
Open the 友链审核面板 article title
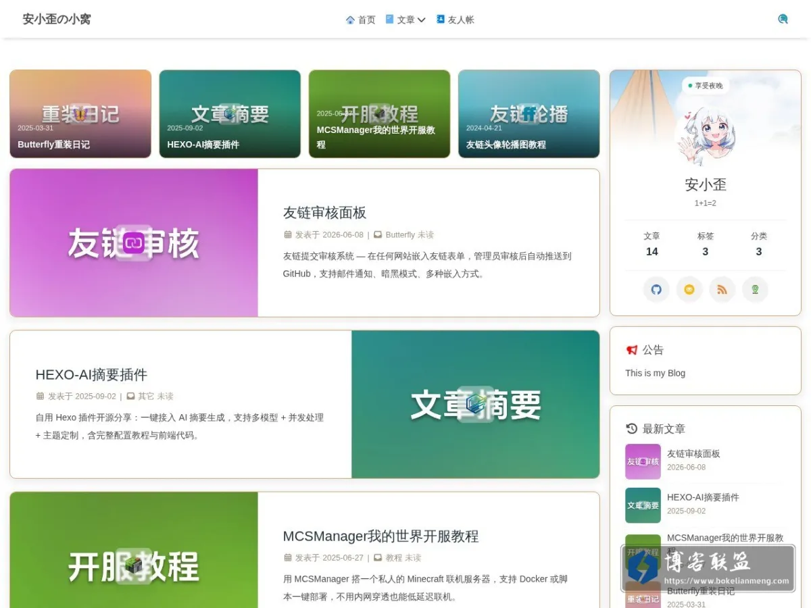[324, 213]
